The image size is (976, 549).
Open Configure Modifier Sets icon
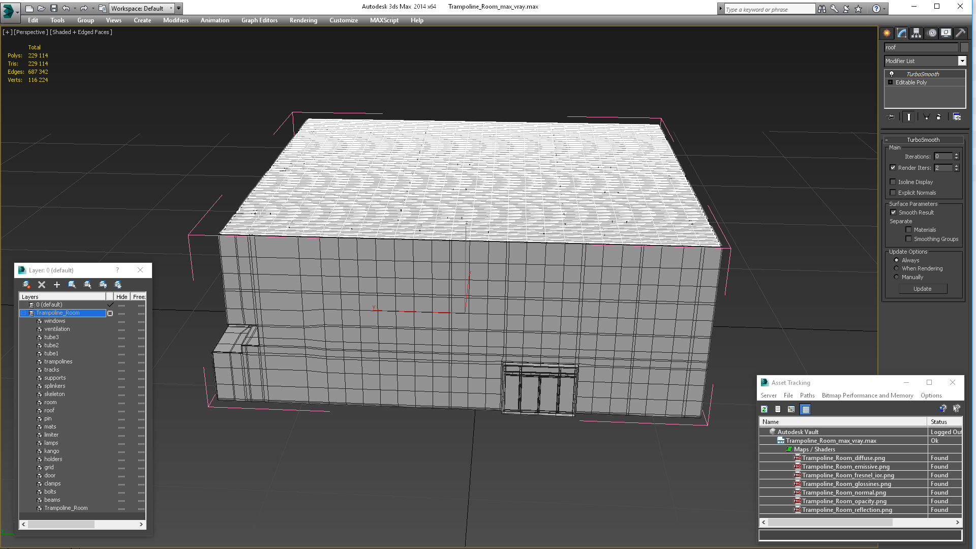957,117
